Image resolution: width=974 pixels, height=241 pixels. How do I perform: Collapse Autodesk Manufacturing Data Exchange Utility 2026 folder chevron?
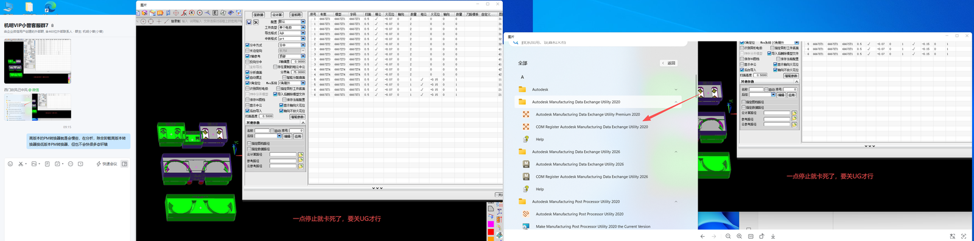pos(676,152)
